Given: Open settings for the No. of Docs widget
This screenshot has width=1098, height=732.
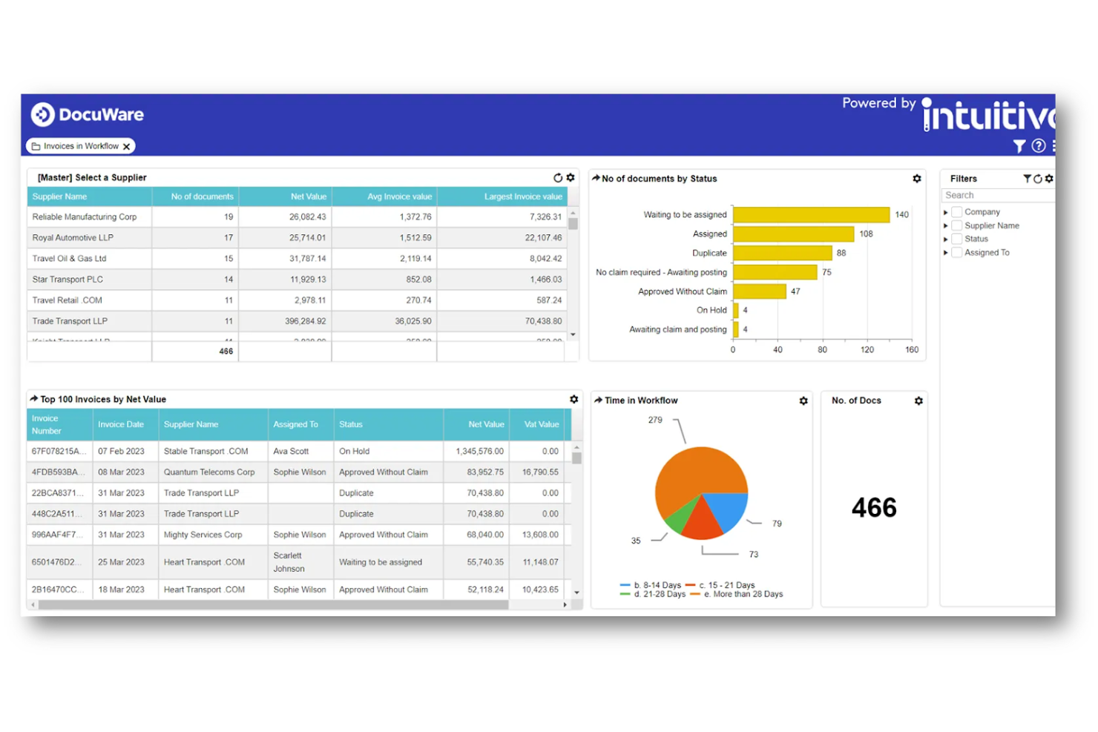Looking at the screenshot, I should [918, 400].
